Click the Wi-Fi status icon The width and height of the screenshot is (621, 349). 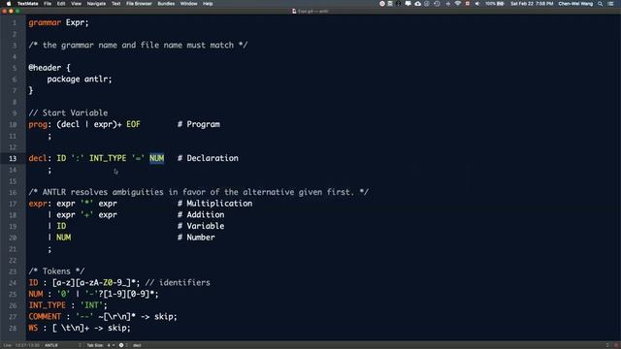(458, 4)
